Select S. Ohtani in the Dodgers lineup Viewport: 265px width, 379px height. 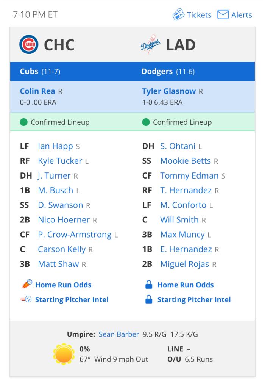point(178,146)
